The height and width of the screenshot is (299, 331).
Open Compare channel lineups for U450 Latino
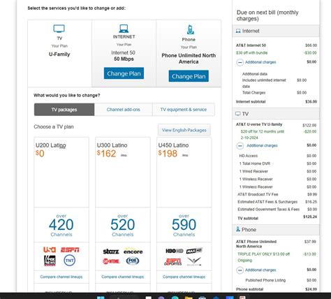point(184,277)
